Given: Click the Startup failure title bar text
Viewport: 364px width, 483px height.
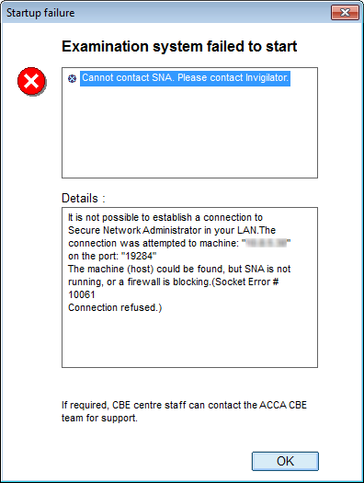Looking at the screenshot, I should [40, 13].
